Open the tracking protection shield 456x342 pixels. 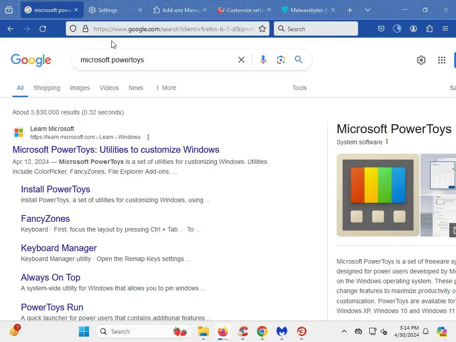click(73, 28)
